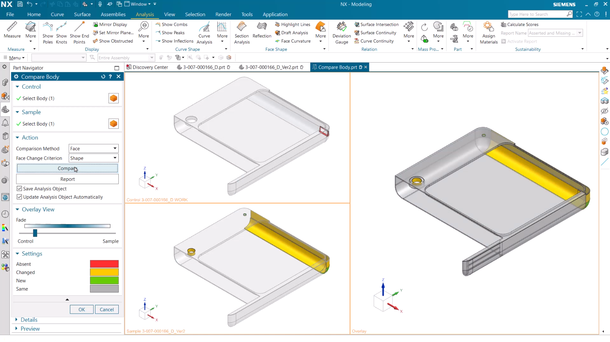Uncheck Save Analysis Object checkbox
Image resolution: width=610 pixels, height=342 pixels.
point(20,188)
